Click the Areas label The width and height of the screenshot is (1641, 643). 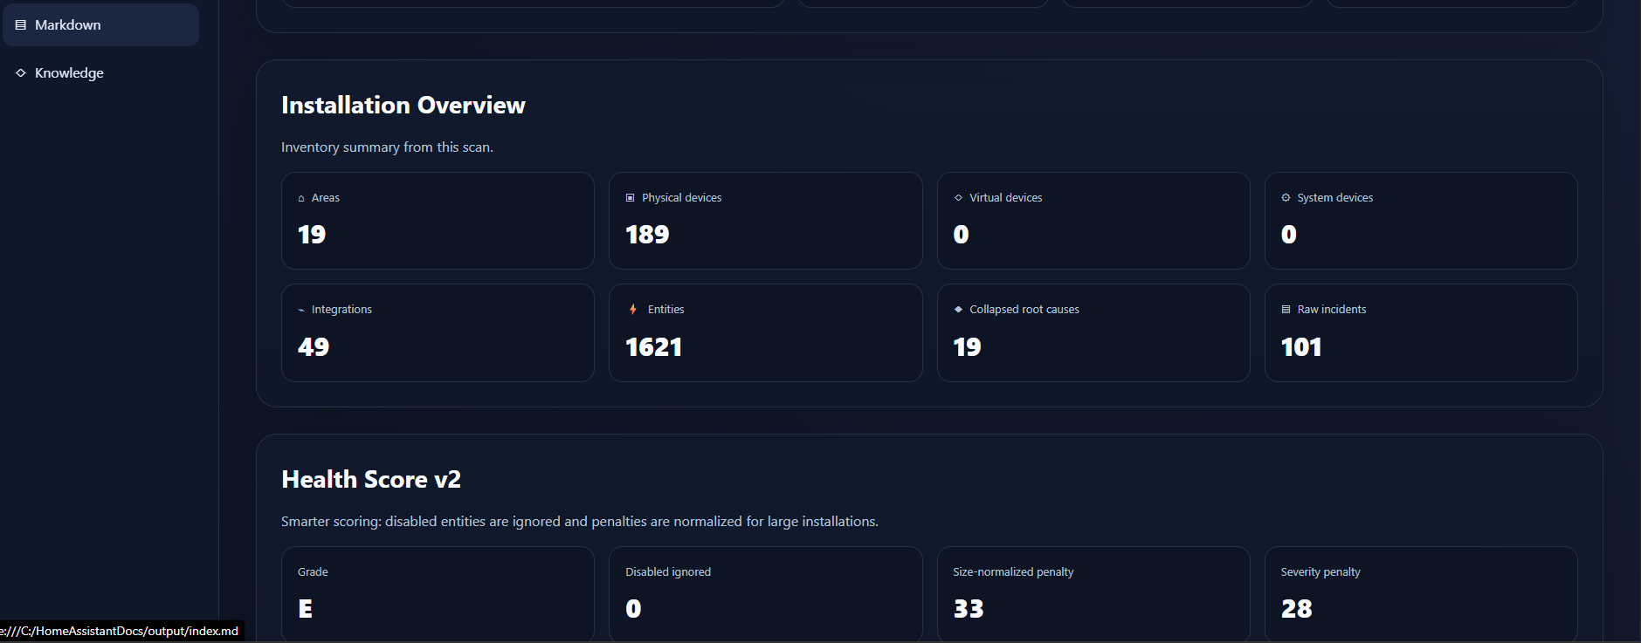pos(326,198)
